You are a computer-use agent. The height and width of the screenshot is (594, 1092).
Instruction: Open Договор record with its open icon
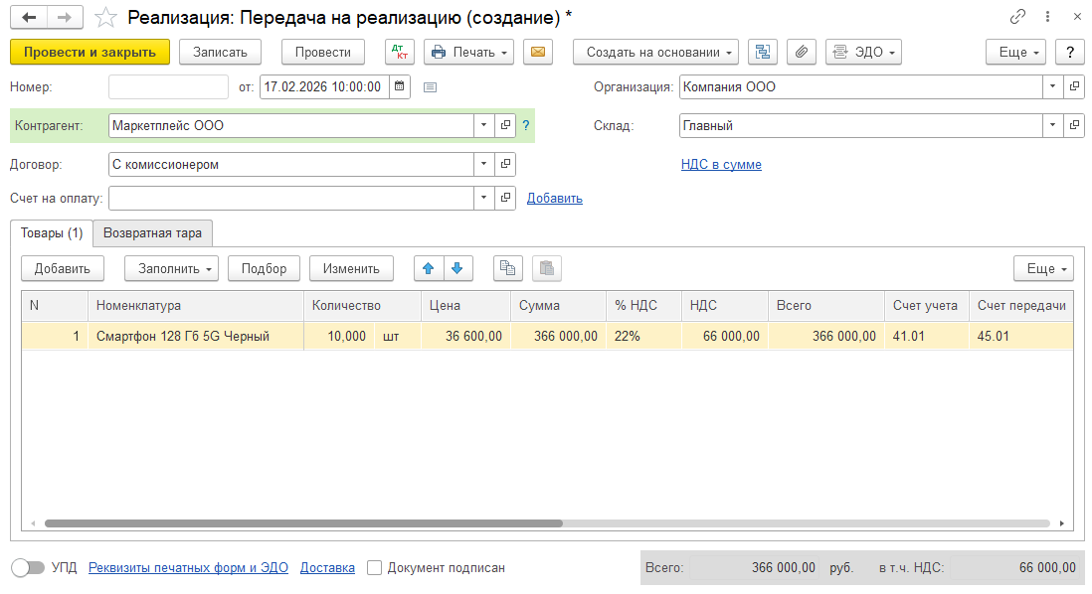coord(505,165)
